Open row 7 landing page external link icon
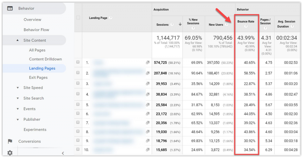Viewport: 303px width, 158px height. (148, 123)
